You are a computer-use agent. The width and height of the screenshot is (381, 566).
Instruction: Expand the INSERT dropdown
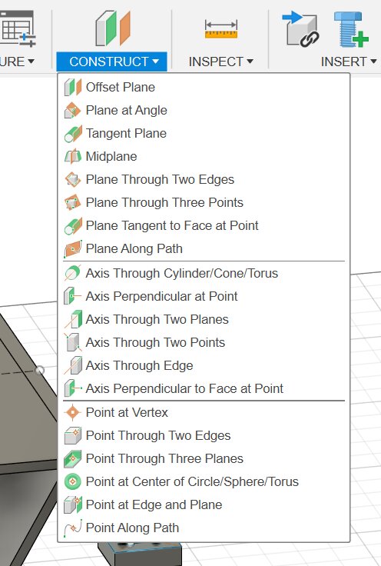tap(349, 62)
